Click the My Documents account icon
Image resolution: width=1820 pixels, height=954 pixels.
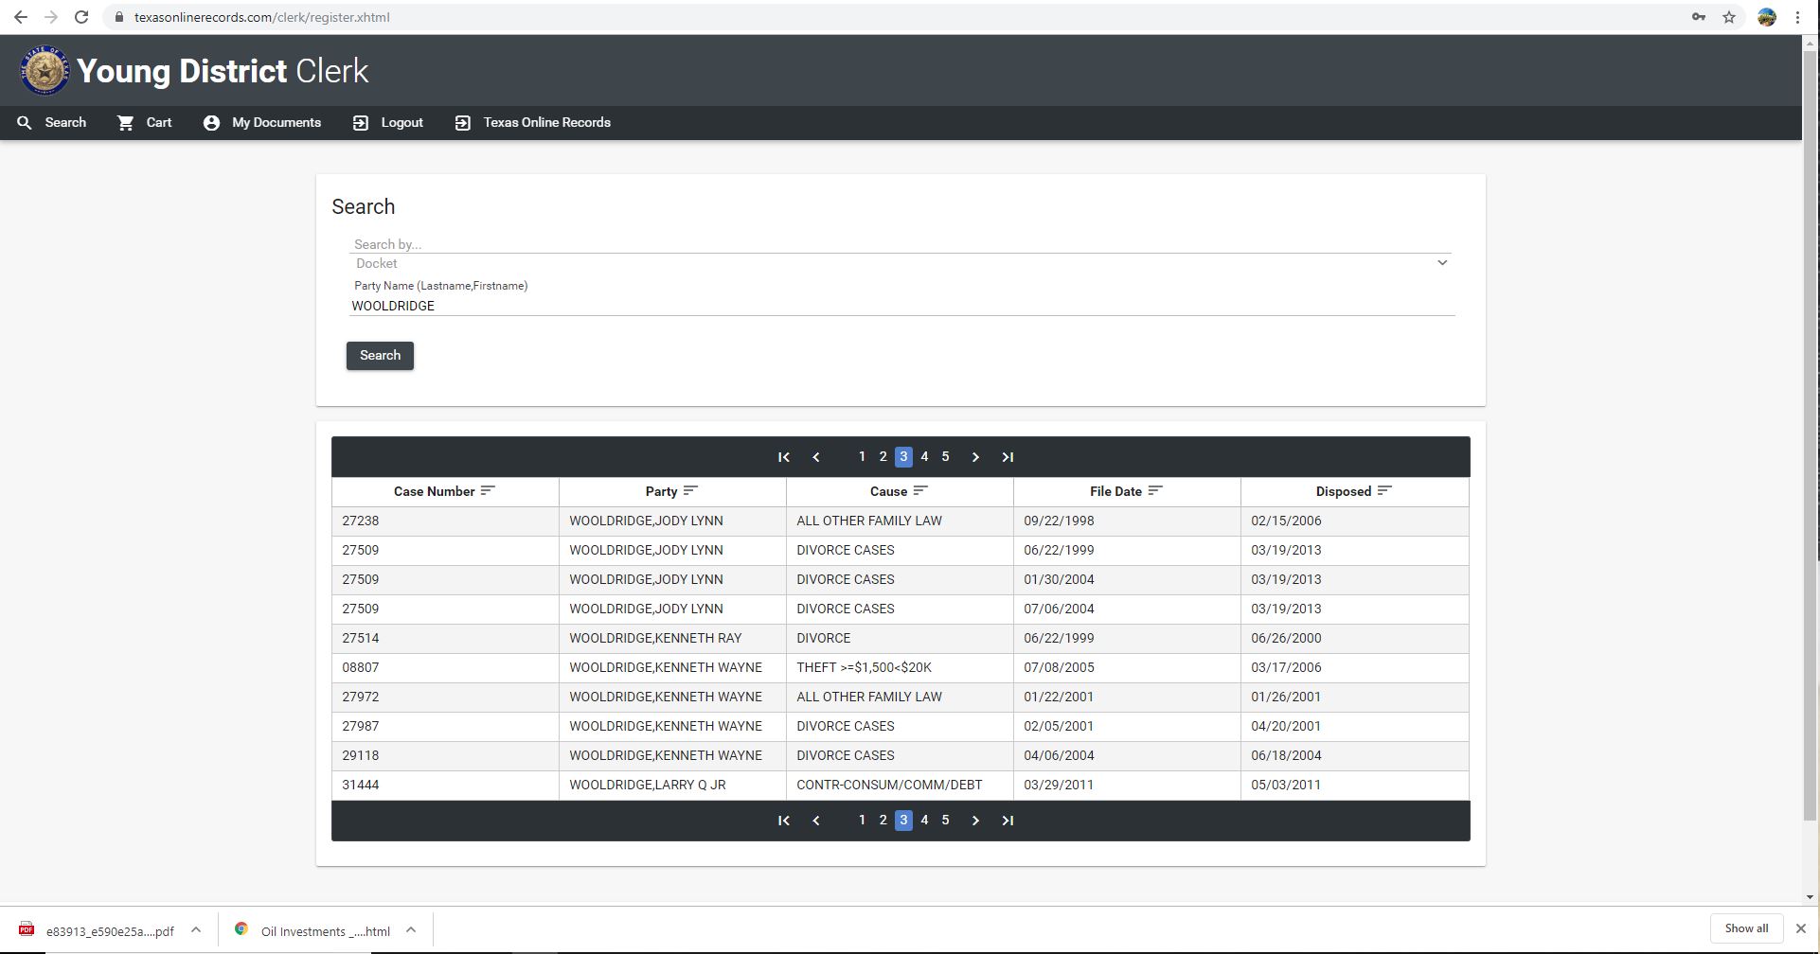211,123
